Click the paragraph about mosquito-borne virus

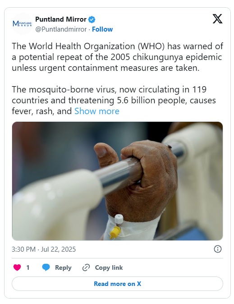click(114, 100)
